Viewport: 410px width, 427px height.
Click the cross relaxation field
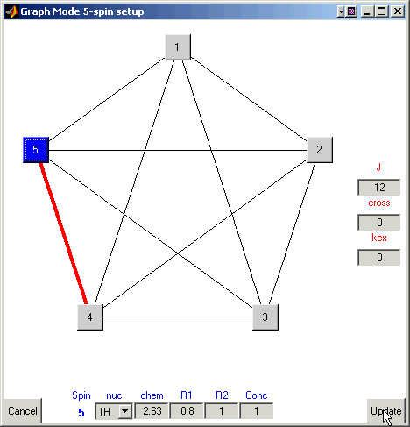pyautogui.click(x=379, y=223)
